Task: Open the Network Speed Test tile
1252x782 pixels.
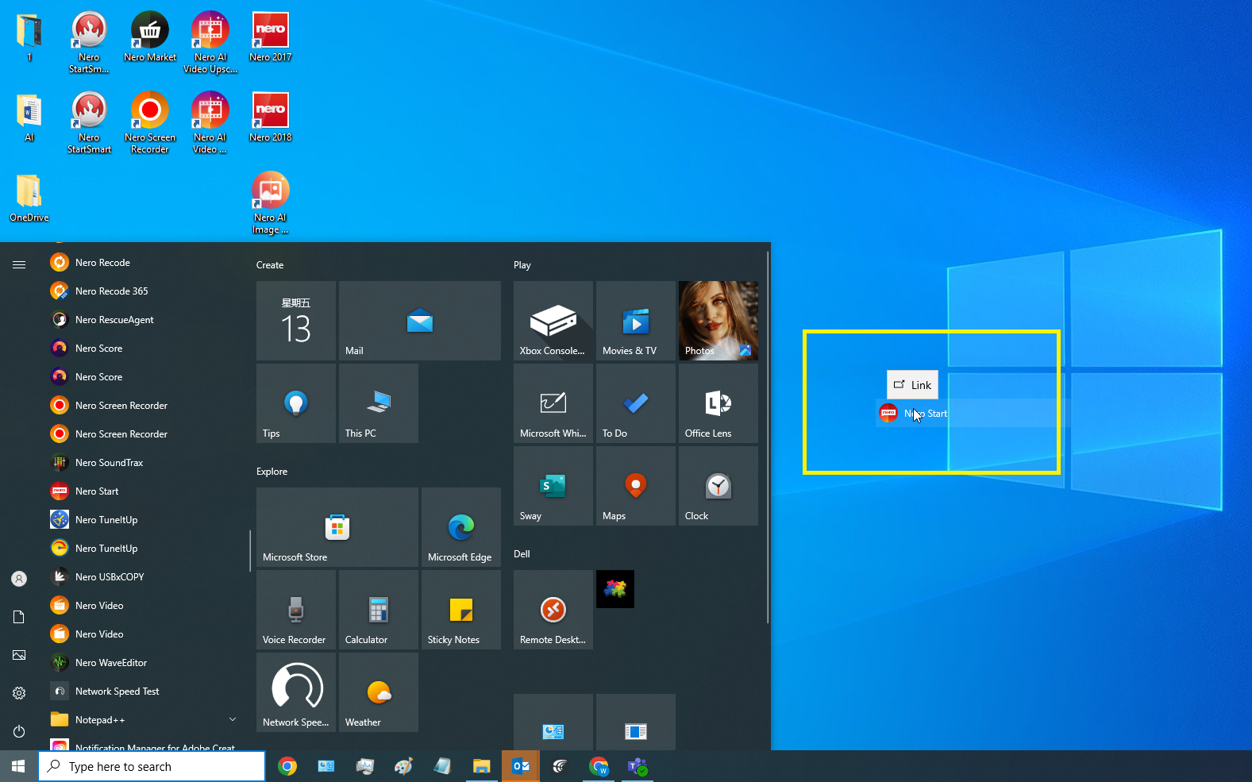Action: tap(296, 692)
